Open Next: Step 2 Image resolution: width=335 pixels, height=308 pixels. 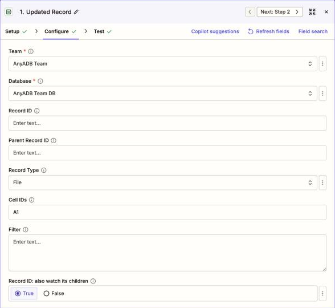(x=280, y=12)
